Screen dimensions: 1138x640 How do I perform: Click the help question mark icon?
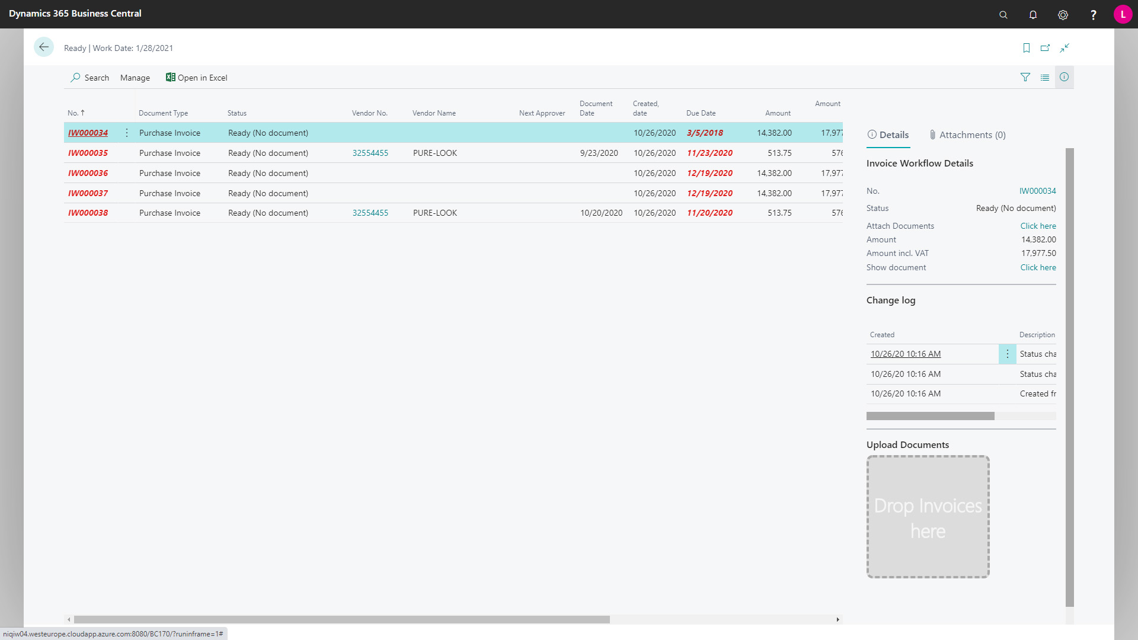click(1093, 15)
